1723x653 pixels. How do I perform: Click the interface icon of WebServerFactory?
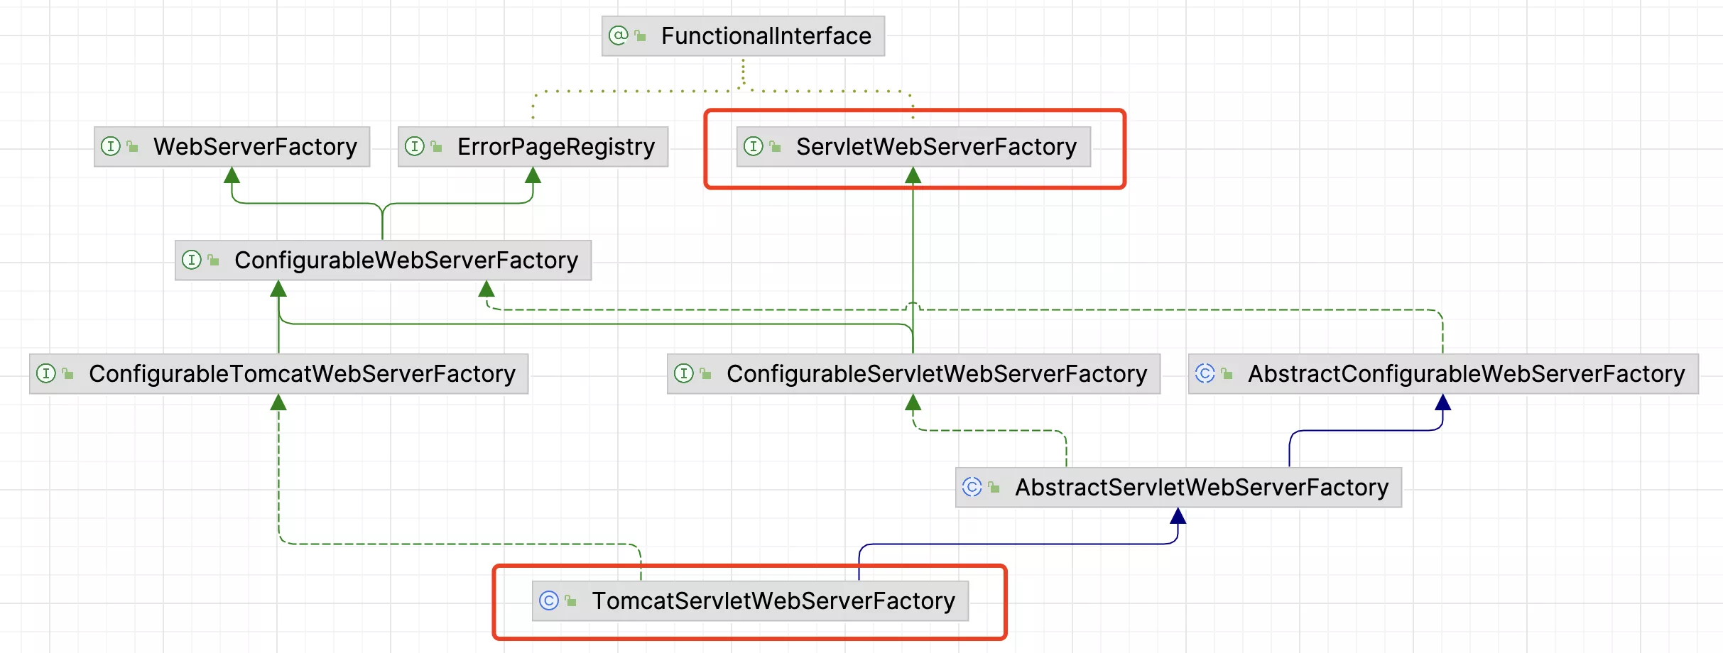point(111,146)
